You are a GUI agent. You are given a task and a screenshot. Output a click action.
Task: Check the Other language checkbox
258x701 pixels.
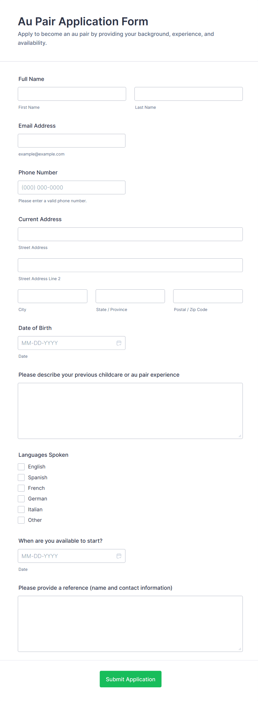point(21,520)
